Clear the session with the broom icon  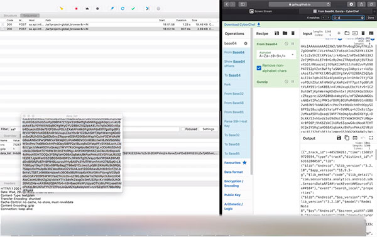(62, 8)
